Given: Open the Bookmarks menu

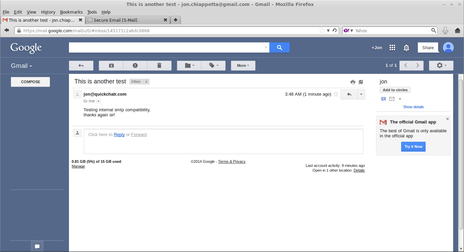Looking at the screenshot, I should pos(71,12).
